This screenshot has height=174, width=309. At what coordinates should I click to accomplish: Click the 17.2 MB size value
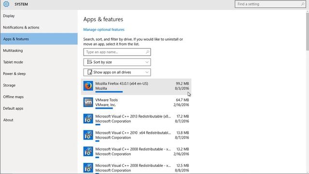tap(183, 116)
